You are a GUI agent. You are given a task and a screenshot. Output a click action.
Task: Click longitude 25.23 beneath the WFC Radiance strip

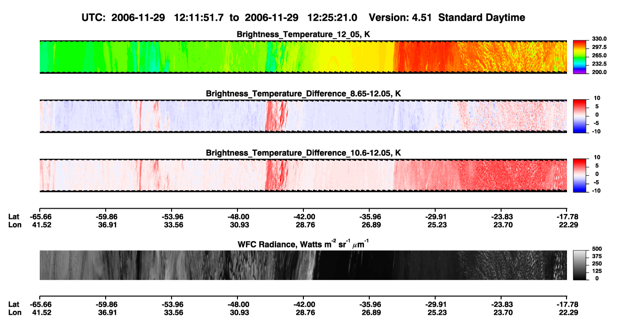[x=436, y=313]
